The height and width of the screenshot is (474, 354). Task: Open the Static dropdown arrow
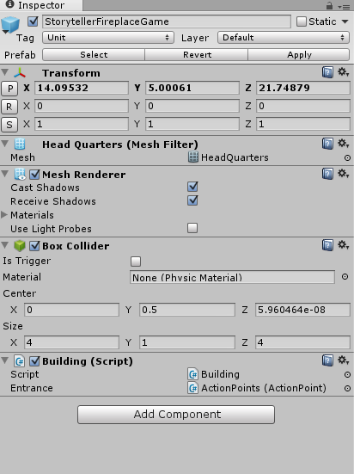click(345, 22)
